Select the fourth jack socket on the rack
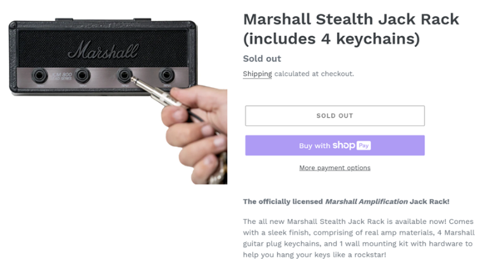480x272 pixels. click(x=167, y=77)
